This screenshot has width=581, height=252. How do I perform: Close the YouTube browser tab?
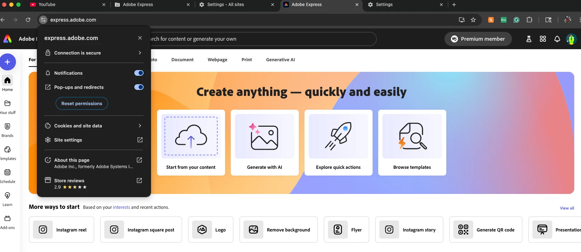[x=104, y=5]
